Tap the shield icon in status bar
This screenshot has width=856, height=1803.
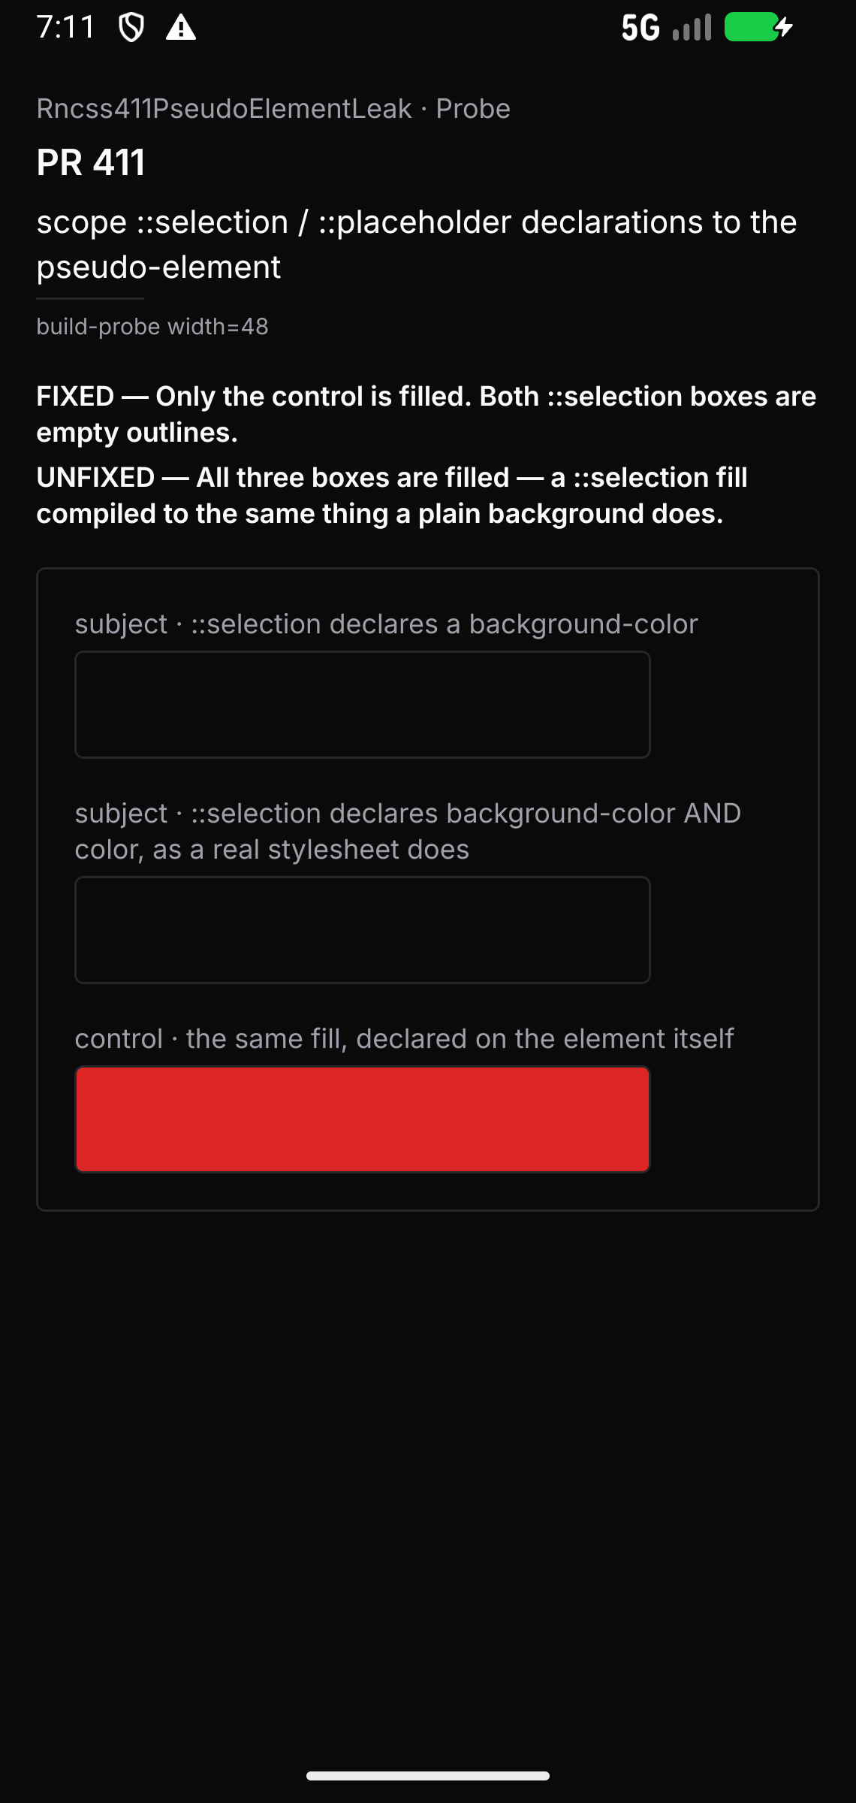[x=131, y=28]
